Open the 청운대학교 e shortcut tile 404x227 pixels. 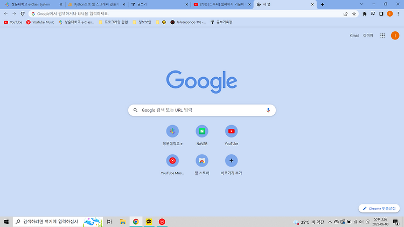(172, 135)
